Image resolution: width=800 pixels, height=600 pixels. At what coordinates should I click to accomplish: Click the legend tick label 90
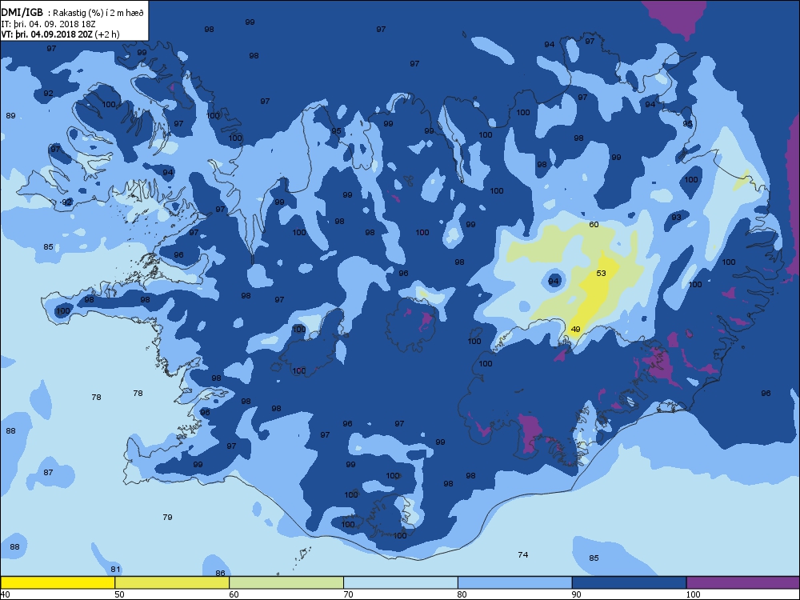tap(577, 594)
